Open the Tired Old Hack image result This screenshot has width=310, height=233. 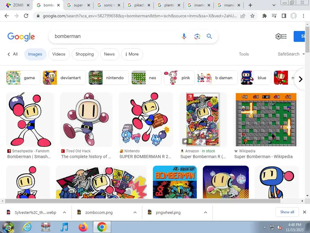point(86,120)
